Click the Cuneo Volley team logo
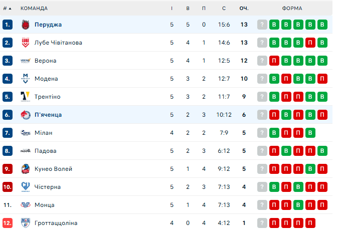Viewport: 338px width, 231px height. (x=26, y=169)
